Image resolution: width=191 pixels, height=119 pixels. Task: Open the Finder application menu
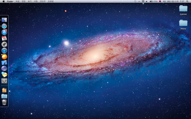tap(10, 2)
